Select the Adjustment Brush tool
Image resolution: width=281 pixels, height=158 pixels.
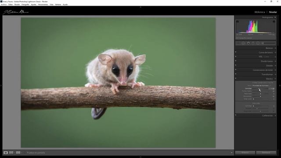268,43
